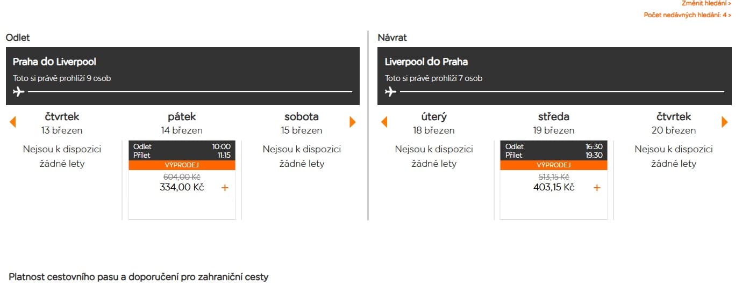Click previous day arrow for outbound flights
This screenshot has height=287, width=742.
click(x=13, y=122)
